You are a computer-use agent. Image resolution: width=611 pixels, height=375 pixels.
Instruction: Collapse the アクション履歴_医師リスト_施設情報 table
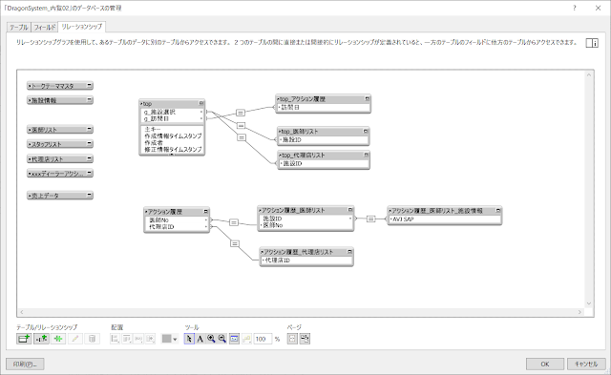[x=497, y=210]
